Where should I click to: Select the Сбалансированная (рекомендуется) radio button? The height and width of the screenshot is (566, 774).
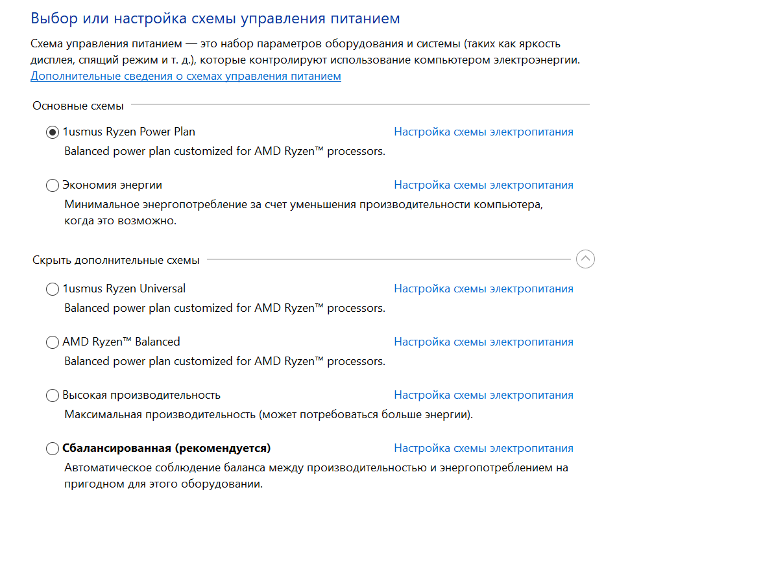pyautogui.click(x=53, y=449)
